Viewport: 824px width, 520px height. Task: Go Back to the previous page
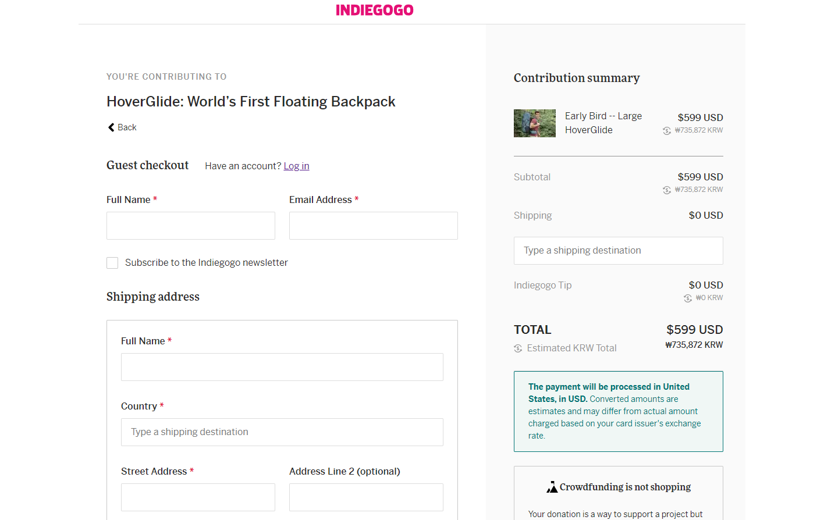click(x=122, y=127)
